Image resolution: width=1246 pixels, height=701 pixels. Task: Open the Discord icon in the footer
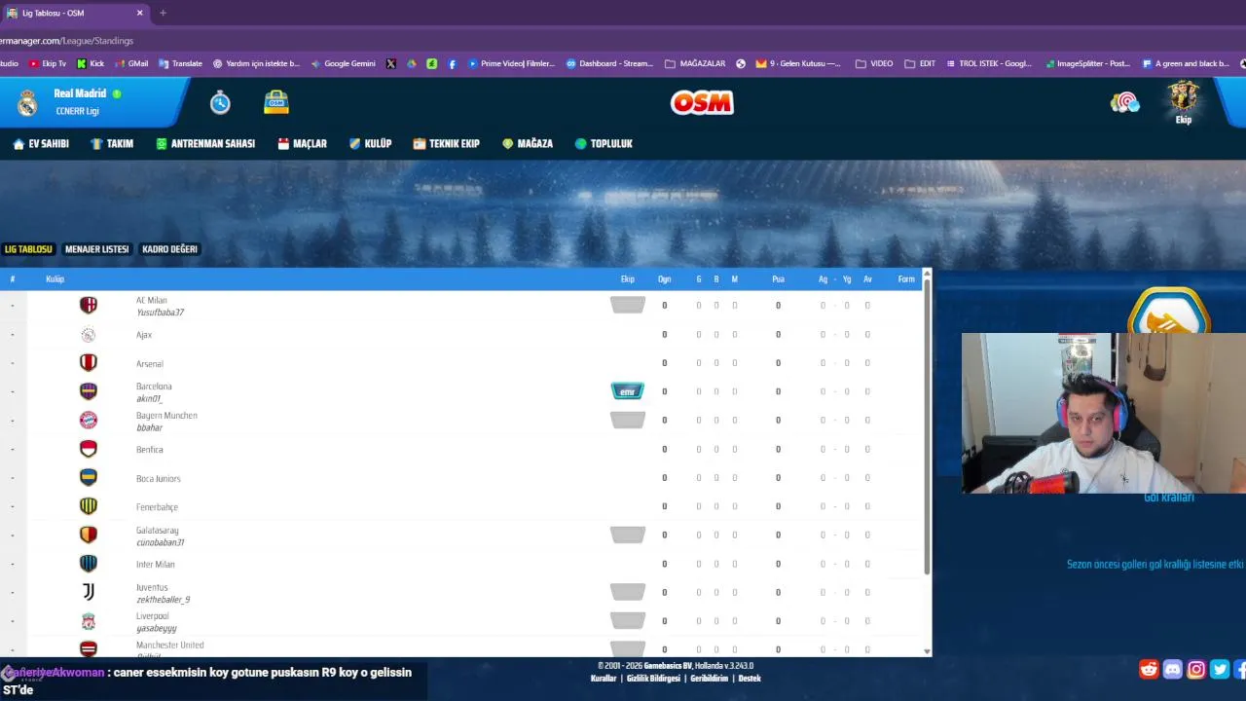pos(1173,669)
